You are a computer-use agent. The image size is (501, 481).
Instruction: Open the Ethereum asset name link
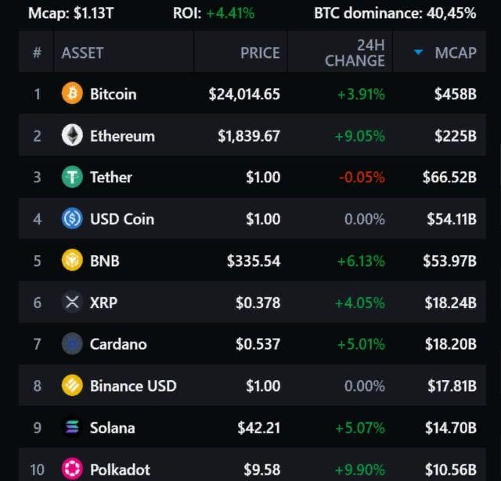tap(122, 135)
